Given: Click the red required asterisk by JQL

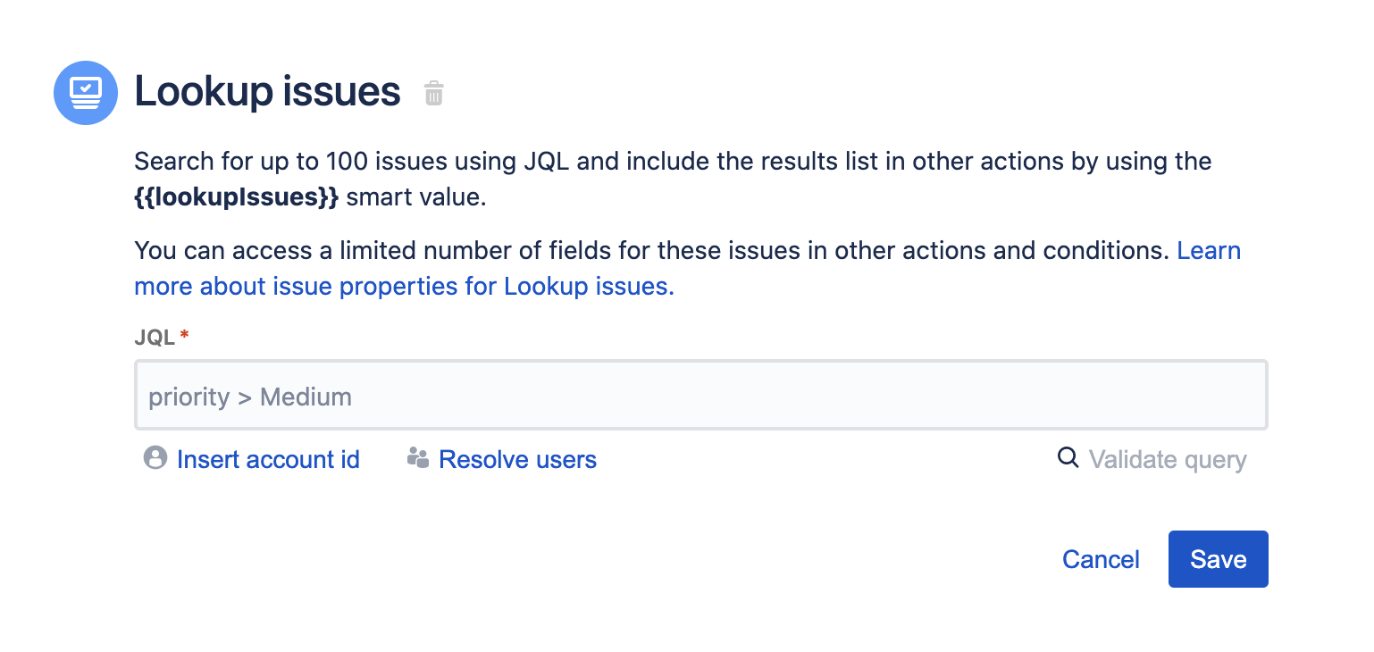Looking at the screenshot, I should click(x=185, y=336).
